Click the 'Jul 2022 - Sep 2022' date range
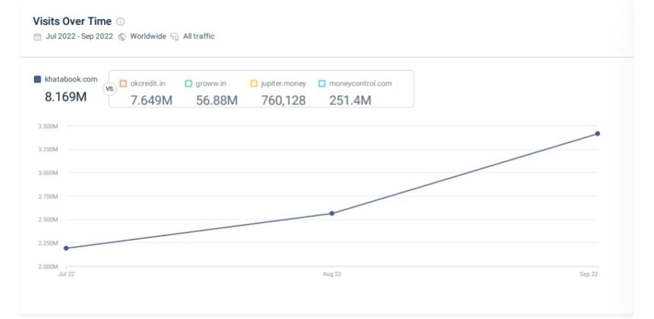Image resolution: width=654 pixels, height=319 pixels. coord(79,36)
